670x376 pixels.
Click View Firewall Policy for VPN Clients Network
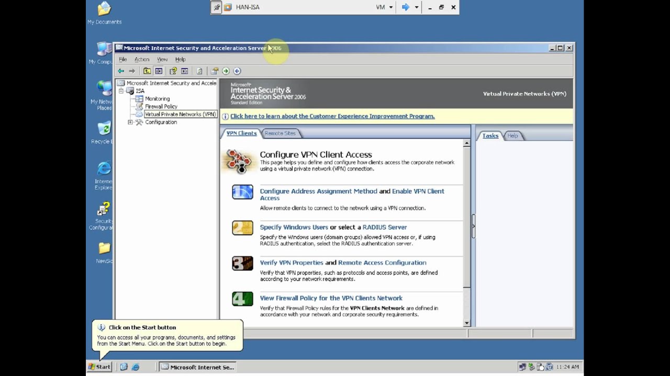pos(331,298)
